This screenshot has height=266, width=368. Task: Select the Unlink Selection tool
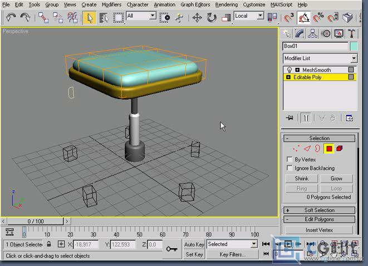(58, 18)
